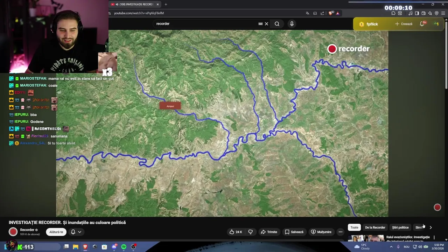Image resolution: width=448 pixels, height=252 pixels.
Task: Open more actions three-dot menu
Action: (x=340, y=232)
